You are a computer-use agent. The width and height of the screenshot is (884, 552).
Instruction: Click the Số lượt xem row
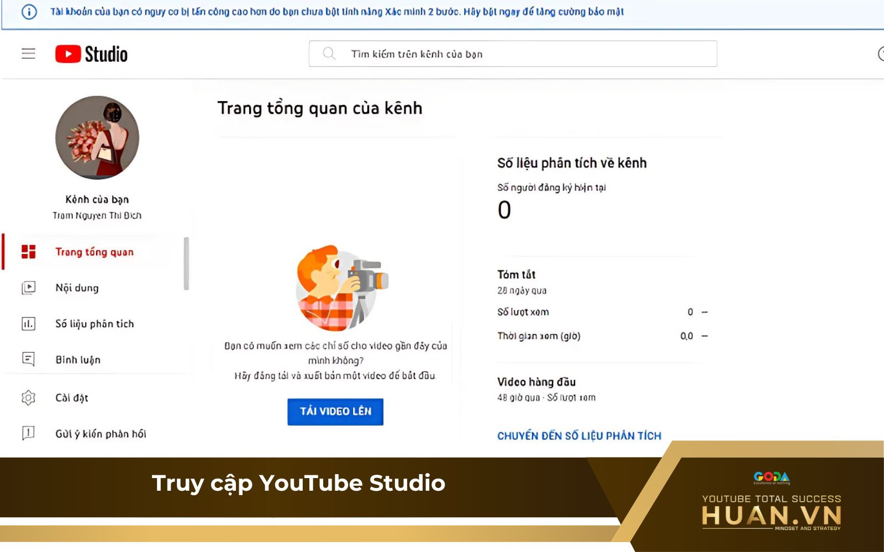pos(602,312)
